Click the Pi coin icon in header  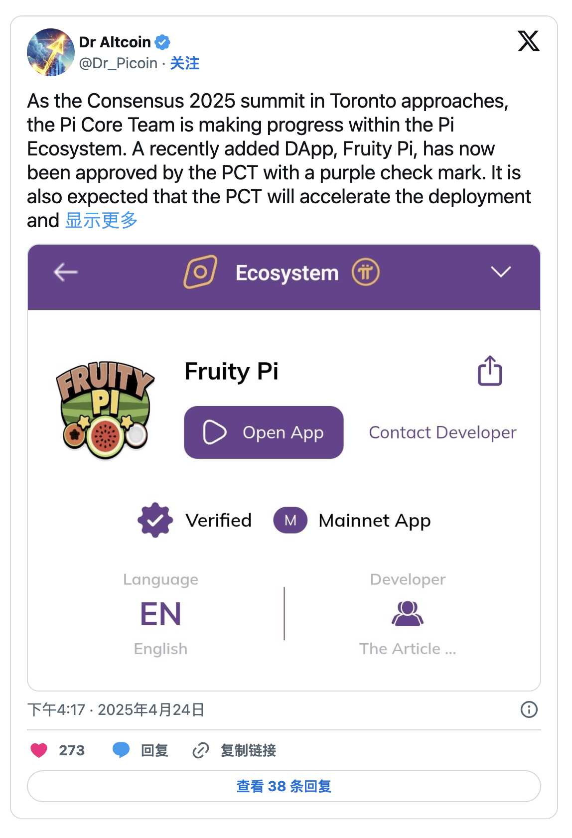coord(366,273)
